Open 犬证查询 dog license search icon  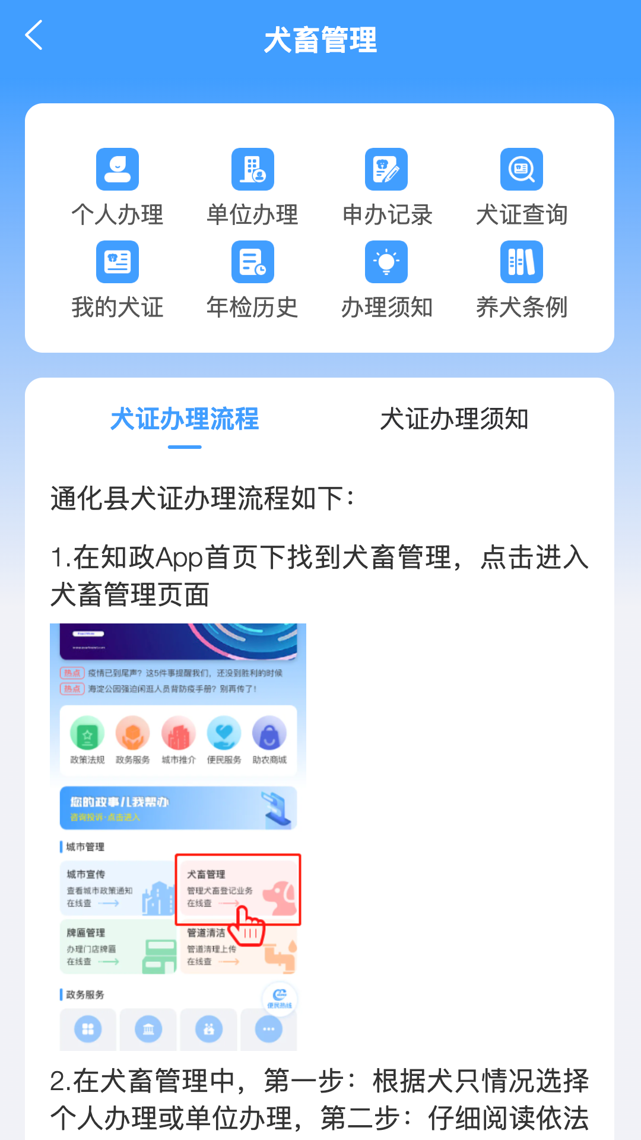coord(522,169)
